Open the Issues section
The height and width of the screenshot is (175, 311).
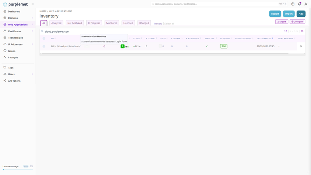12,51
